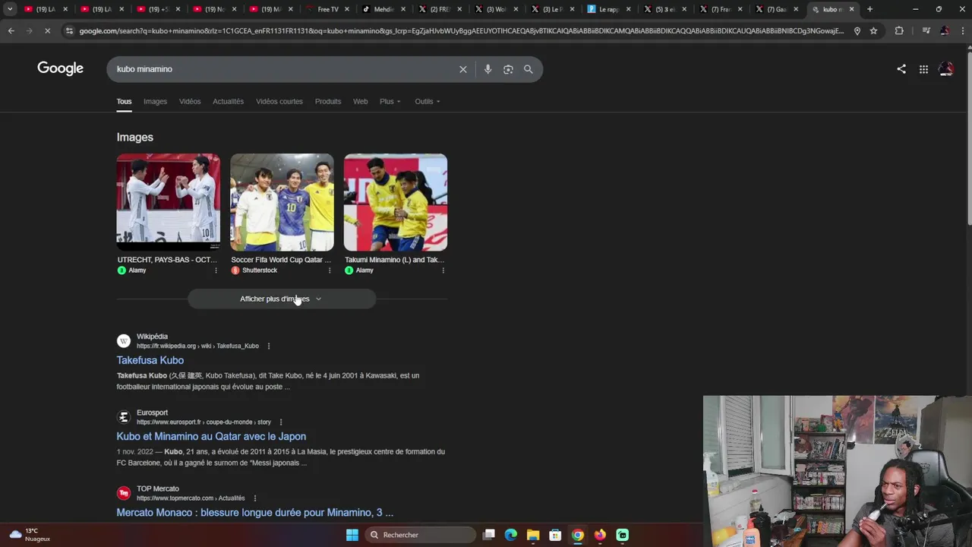Screen dimensions: 972x547
Task: Open the Google account avatar
Action: 946,69
